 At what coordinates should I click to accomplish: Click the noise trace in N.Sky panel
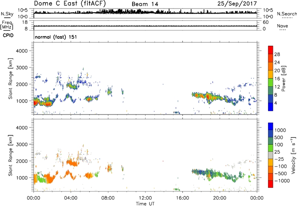[x=145, y=12]
